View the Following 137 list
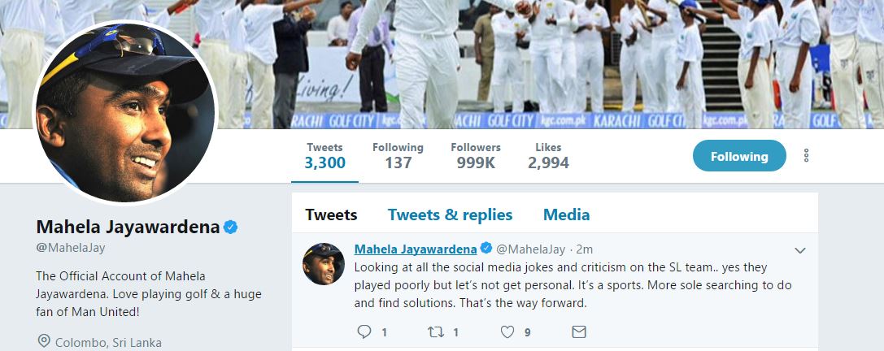The height and width of the screenshot is (351, 884). click(x=398, y=155)
